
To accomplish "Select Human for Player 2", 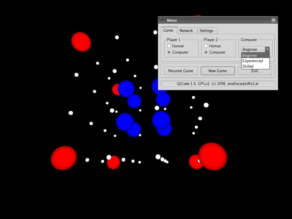I will [x=212, y=46].
